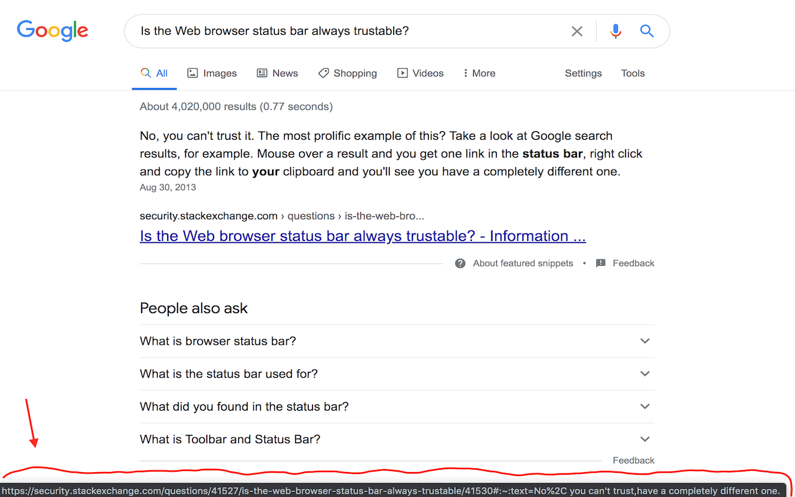Image resolution: width=795 pixels, height=497 pixels.
Task: Expand the More search categories menu
Action: point(479,73)
